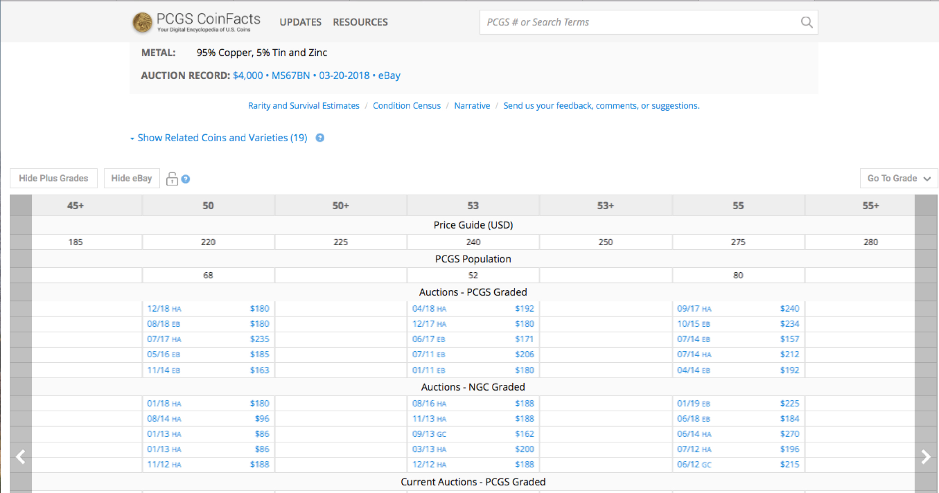The image size is (939, 493).
Task: Select the 50 grade column header
Action: 208,205
